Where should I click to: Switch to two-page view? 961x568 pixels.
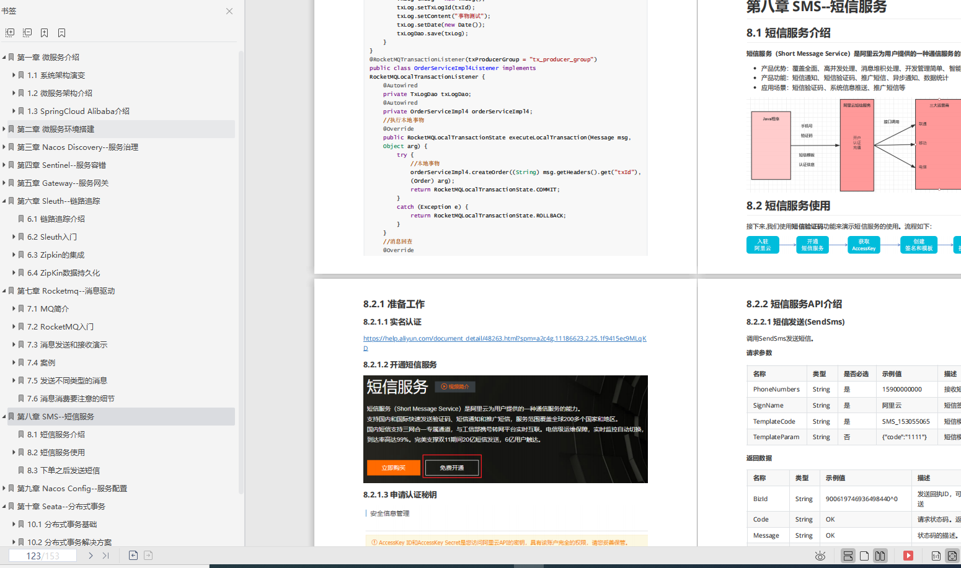pyautogui.click(x=880, y=556)
